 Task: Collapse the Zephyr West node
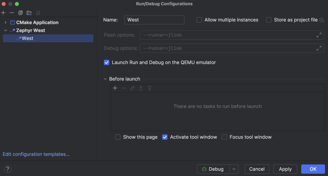(6, 31)
